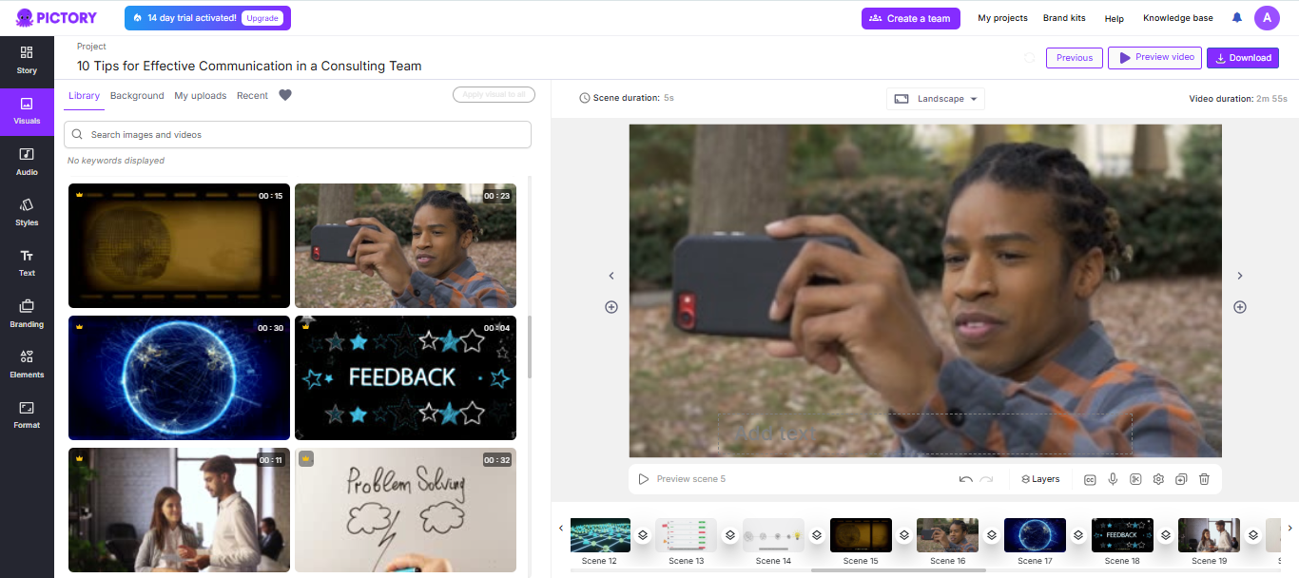
Task: Open the Styles panel
Action: pos(27,212)
